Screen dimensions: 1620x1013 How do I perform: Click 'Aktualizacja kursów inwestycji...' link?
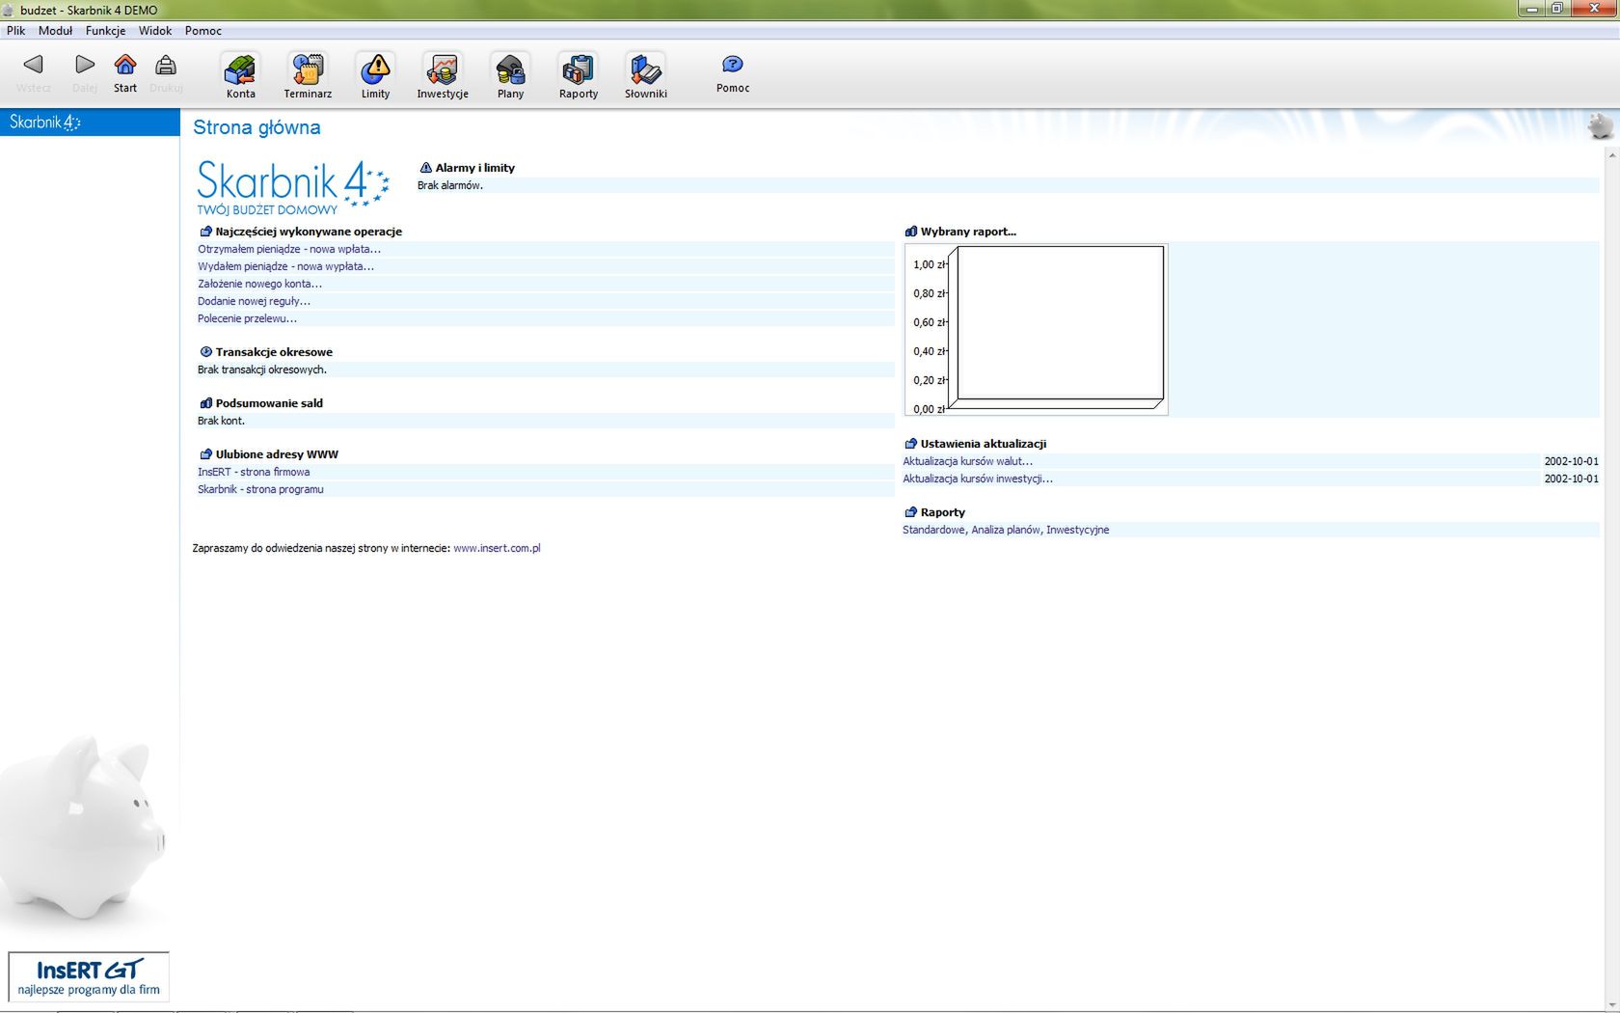[x=978, y=479]
